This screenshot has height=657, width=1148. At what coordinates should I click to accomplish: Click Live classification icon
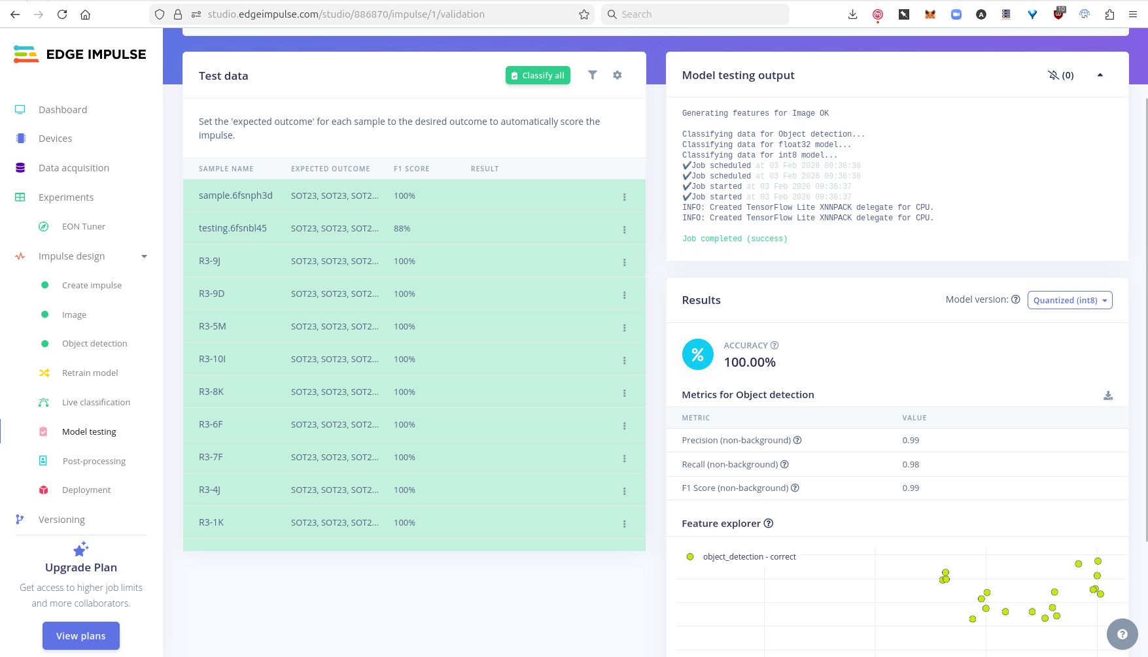point(44,403)
